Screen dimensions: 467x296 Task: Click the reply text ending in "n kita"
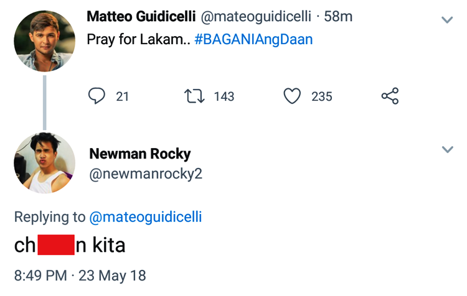tap(100, 246)
